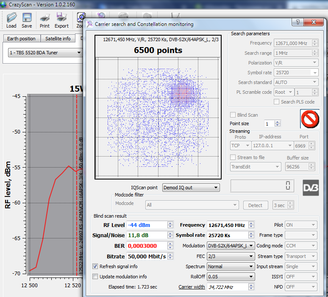328x297 pixels.
Task: Click the Zoom toolbar icon
Action: 80,20
